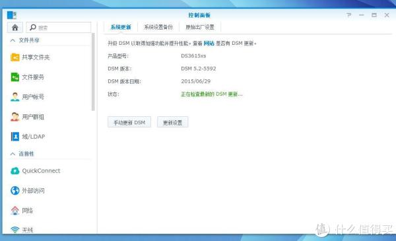
Task: Close the Control Panel window
Action: click(387, 15)
